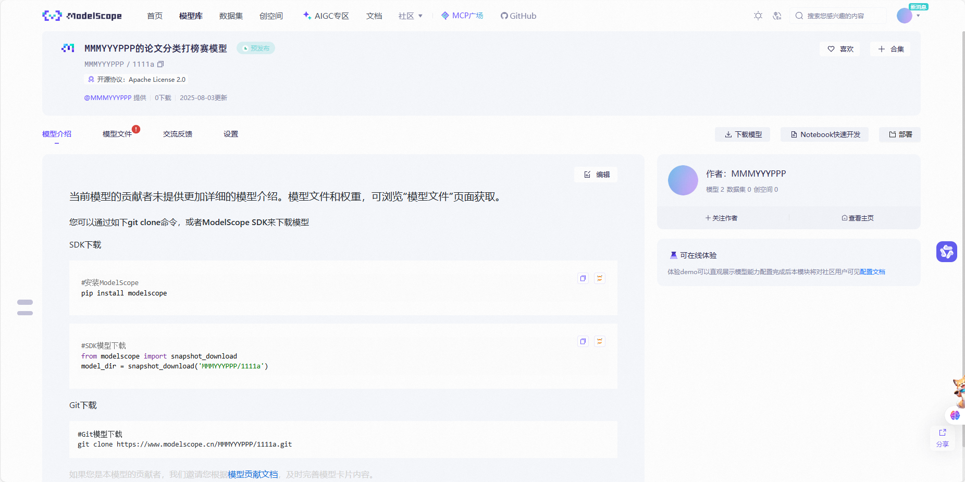Open the AI assistant floating icon
Viewport: 965px width, 482px height.
[x=946, y=252]
